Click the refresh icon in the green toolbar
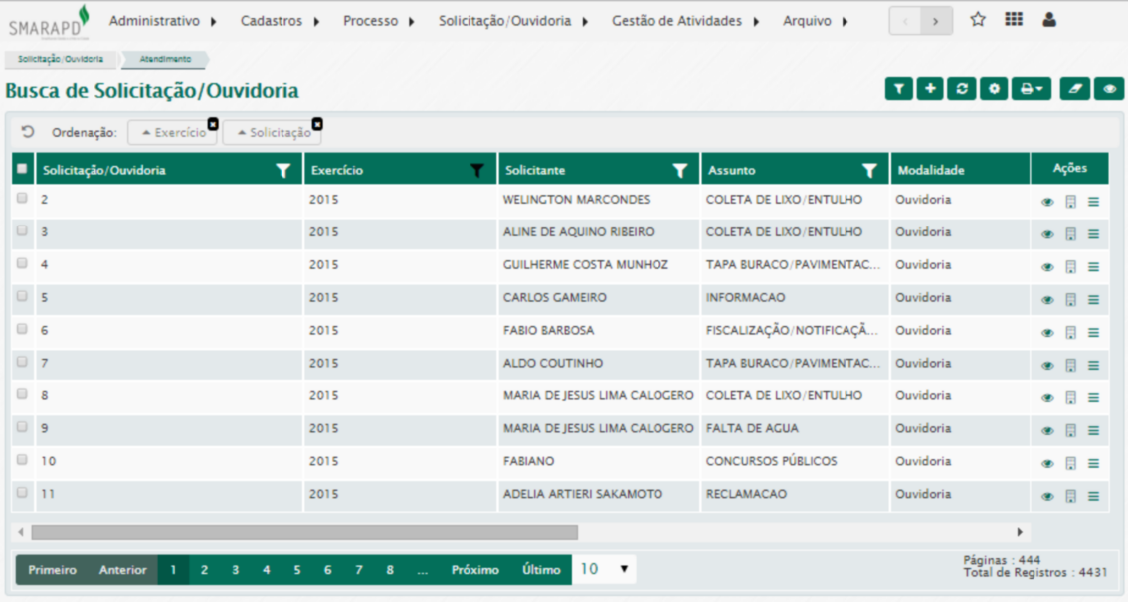Screen dimensions: 1128x602 [x=961, y=89]
